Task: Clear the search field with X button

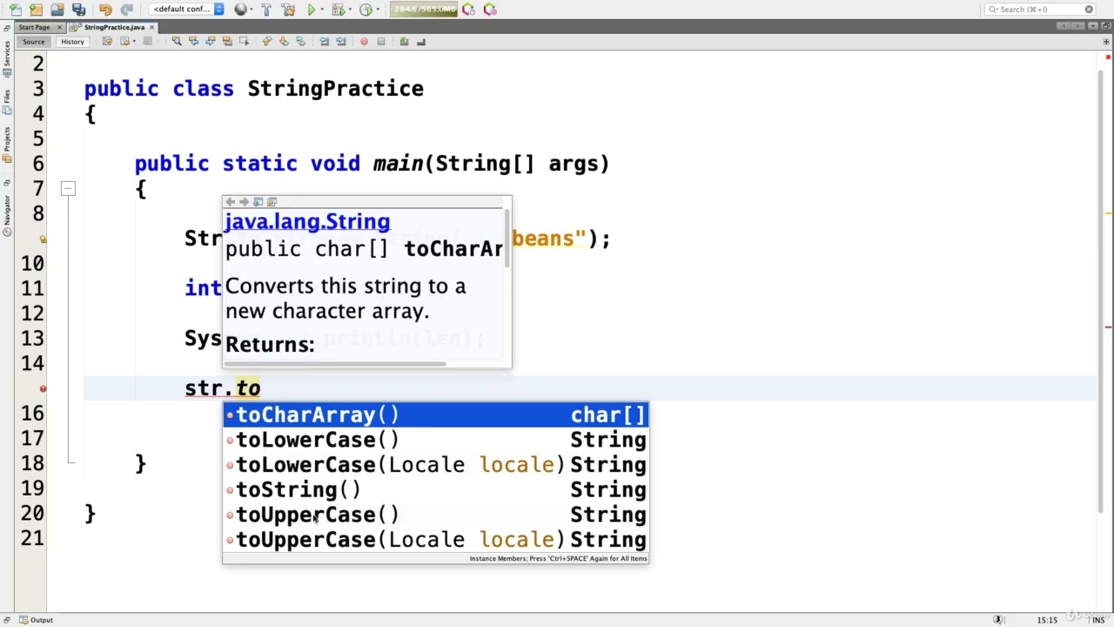Action: pyautogui.click(x=1089, y=10)
